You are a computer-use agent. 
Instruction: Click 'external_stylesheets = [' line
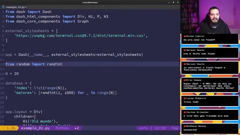point(31,31)
